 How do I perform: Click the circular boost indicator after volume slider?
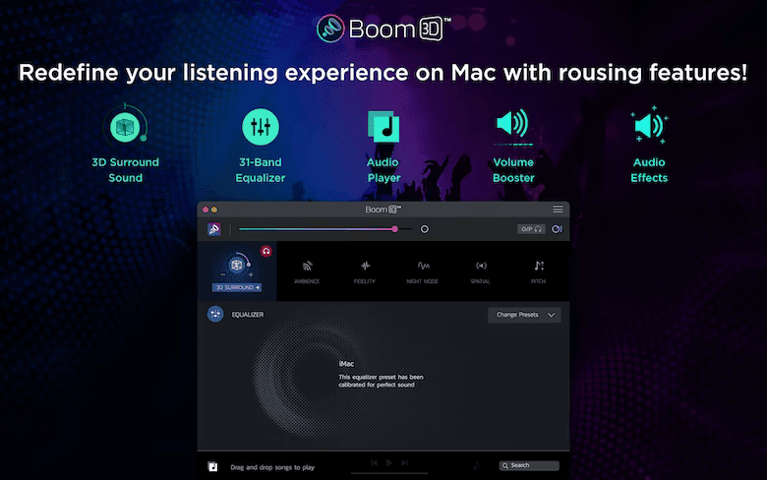point(425,229)
